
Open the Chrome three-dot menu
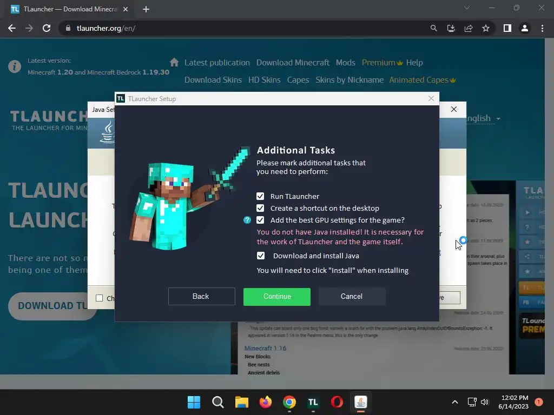[x=542, y=28]
